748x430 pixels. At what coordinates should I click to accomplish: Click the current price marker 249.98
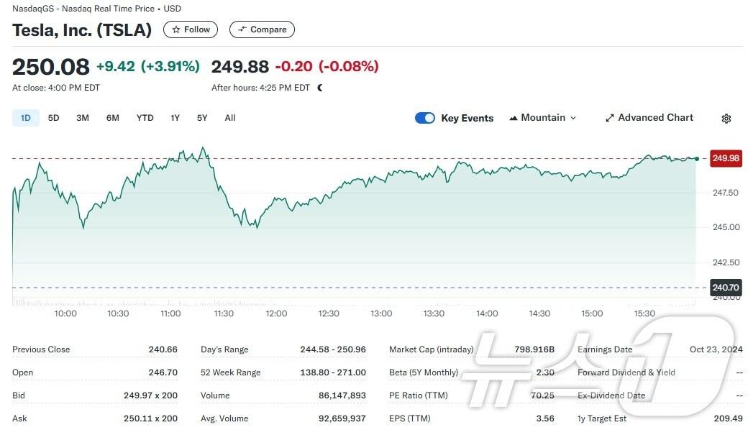click(x=726, y=158)
